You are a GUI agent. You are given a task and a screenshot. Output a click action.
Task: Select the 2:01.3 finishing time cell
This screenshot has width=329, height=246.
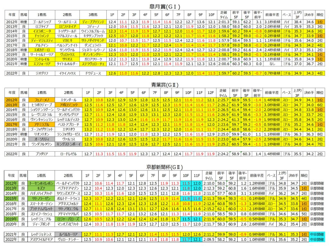[222, 22]
